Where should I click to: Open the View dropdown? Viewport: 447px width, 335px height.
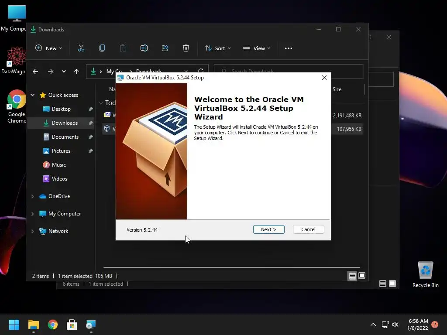(x=257, y=48)
